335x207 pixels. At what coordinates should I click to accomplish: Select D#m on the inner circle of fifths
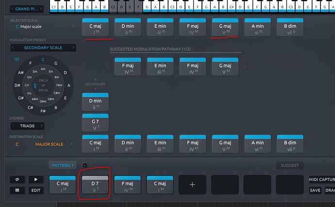click(43, 101)
